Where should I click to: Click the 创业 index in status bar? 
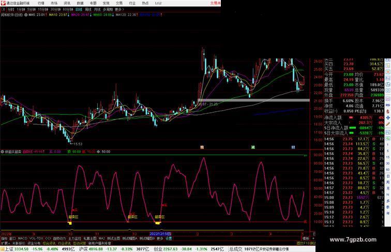158,249
